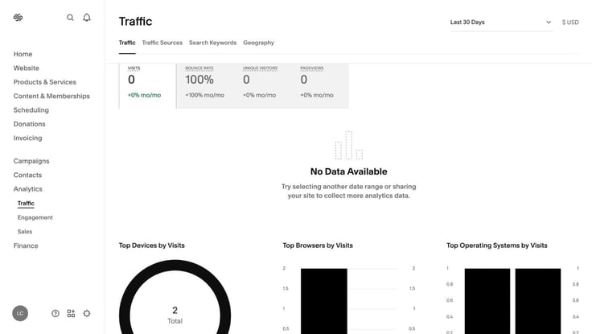Click the $ USD currency label
Viewport: 592px width, 334px height.
(570, 23)
